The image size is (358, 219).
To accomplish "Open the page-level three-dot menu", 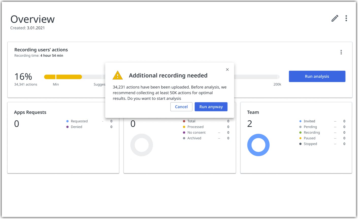I will point(346,18).
